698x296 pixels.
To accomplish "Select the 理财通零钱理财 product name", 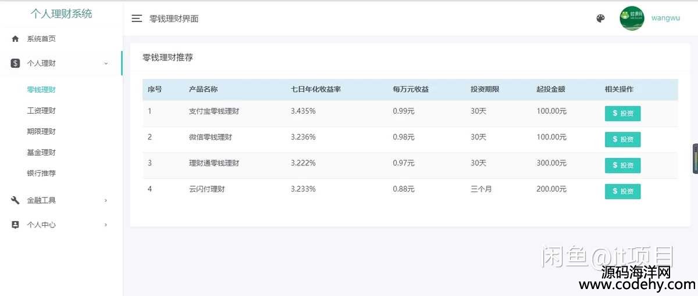I will 213,163.
